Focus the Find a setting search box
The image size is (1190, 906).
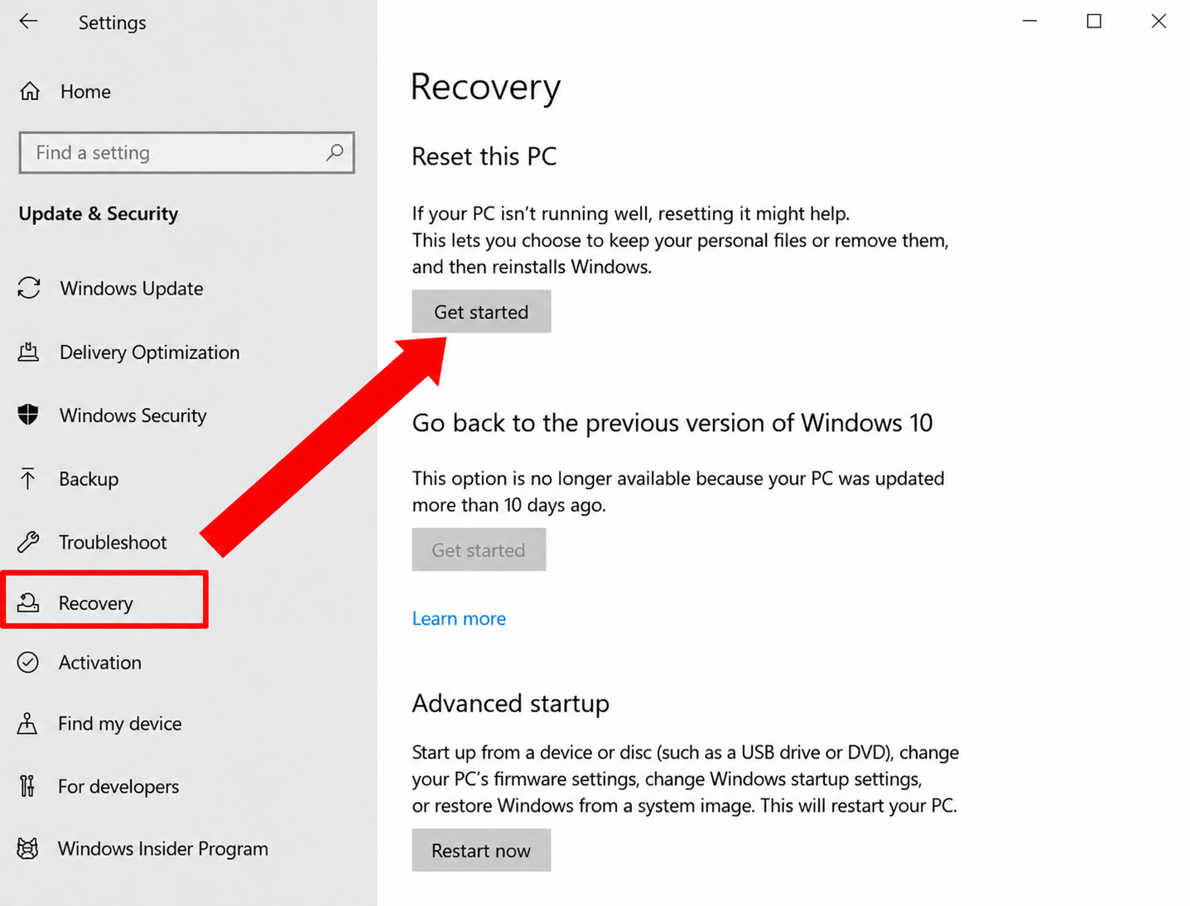tap(186, 152)
